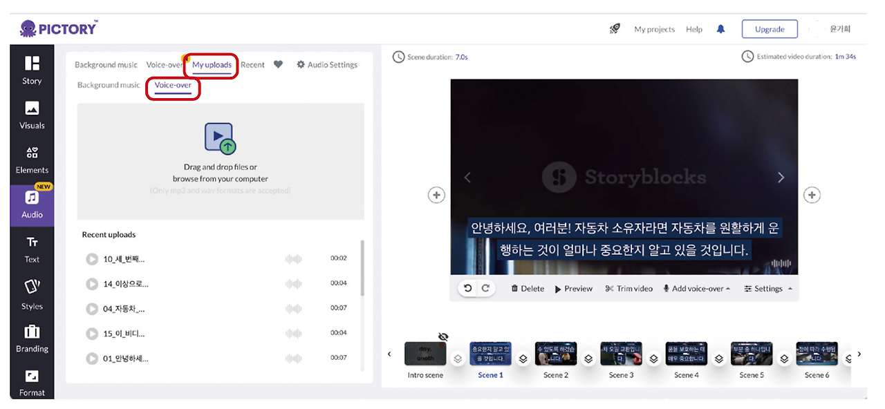Delete the current scene
This screenshot has height=409, width=885.
click(x=528, y=289)
